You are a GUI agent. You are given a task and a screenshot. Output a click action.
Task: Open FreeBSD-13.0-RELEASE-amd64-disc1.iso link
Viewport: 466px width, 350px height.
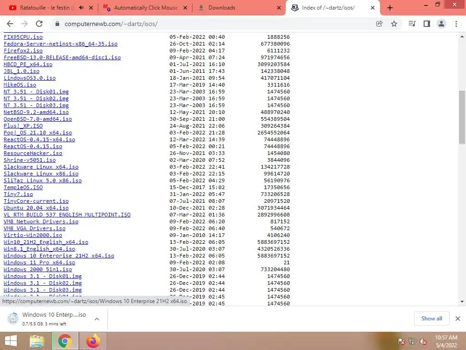[x=62, y=57]
